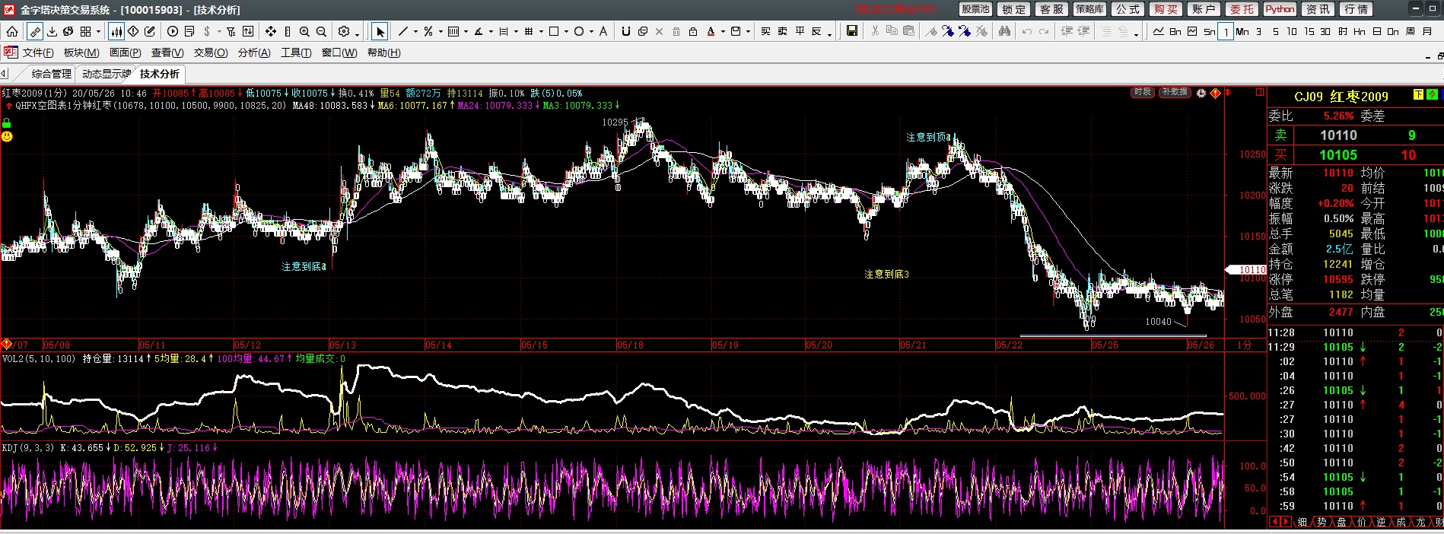The image size is (1444, 534).
Task: Select the arrow pointer tool
Action: (x=380, y=31)
